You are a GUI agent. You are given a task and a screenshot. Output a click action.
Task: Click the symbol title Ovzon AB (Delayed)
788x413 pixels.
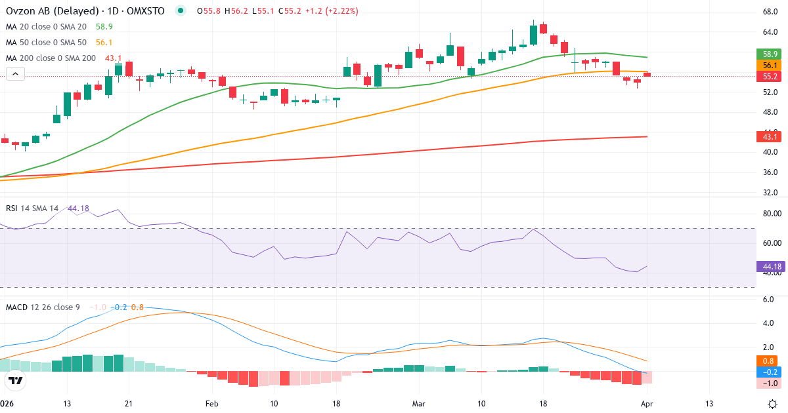click(x=53, y=10)
